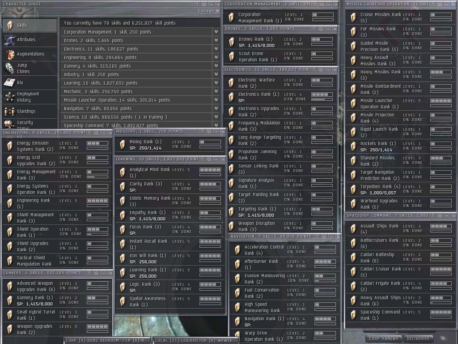Click the Caldari Cruiser skill book icon
Screen dimensions: 458x344
[x=353, y=272]
